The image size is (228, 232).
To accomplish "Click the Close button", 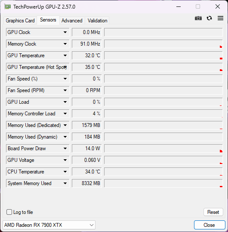I will (209, 225).
